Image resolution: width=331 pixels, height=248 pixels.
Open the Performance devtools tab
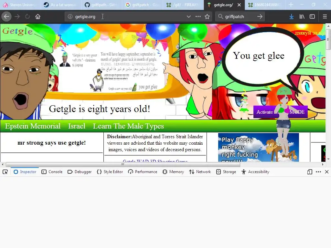[143, 172]
